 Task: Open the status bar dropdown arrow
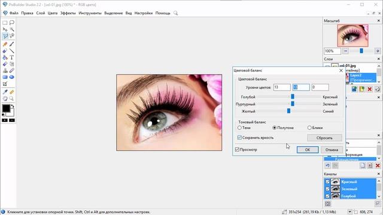tap(349, 212)
